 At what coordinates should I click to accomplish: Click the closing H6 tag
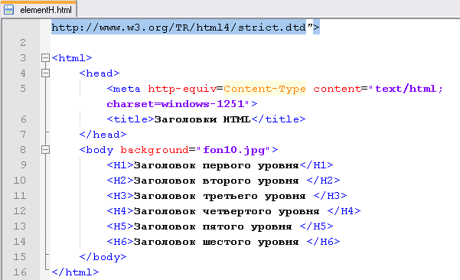pyautogui.click(x=323, y=242)
